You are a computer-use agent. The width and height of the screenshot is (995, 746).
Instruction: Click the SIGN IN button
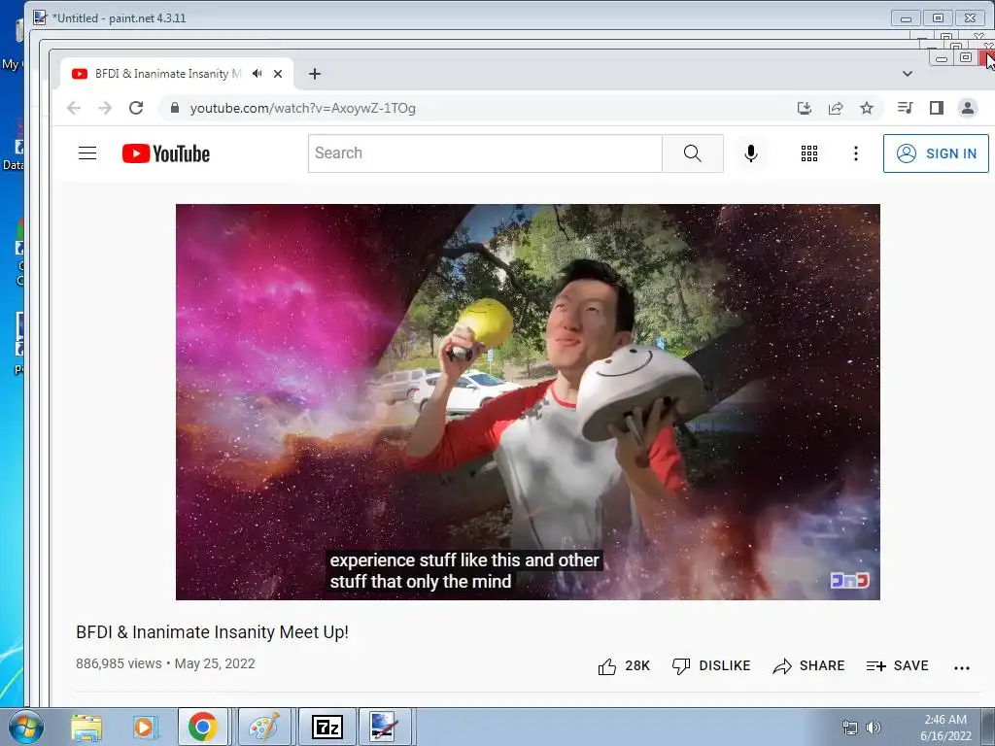pos(936,153)
